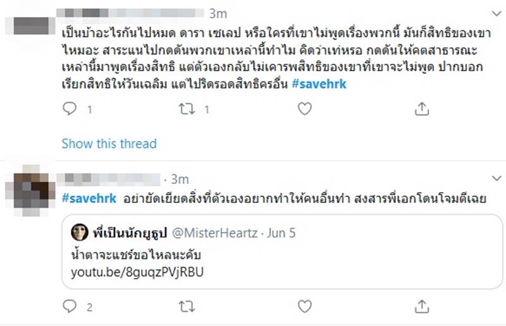Reply to the first tweet

coord(70,109)
